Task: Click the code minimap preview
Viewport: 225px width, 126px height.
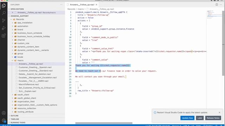Action: click(x=214, y=15)
